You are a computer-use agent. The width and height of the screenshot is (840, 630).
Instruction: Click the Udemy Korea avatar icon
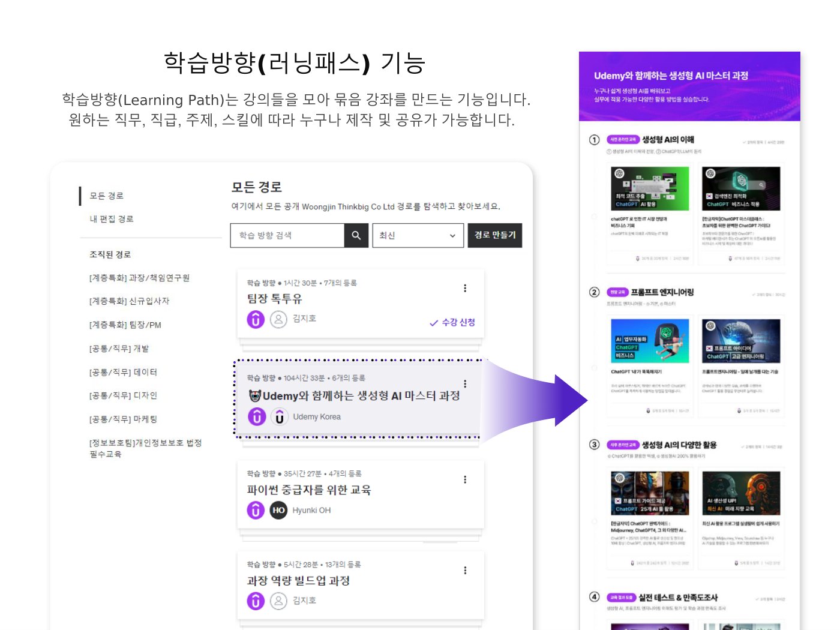(x=280, y=416)
